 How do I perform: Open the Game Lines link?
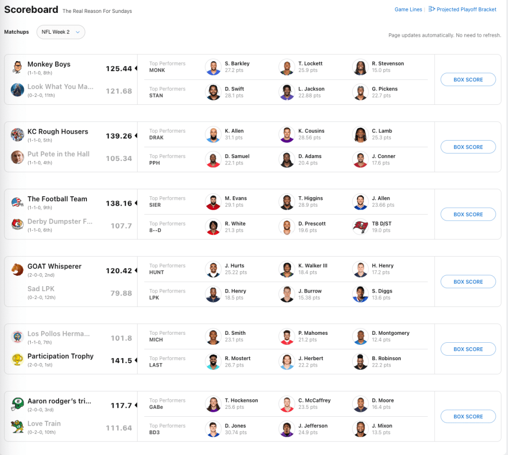tap(408, 9)
